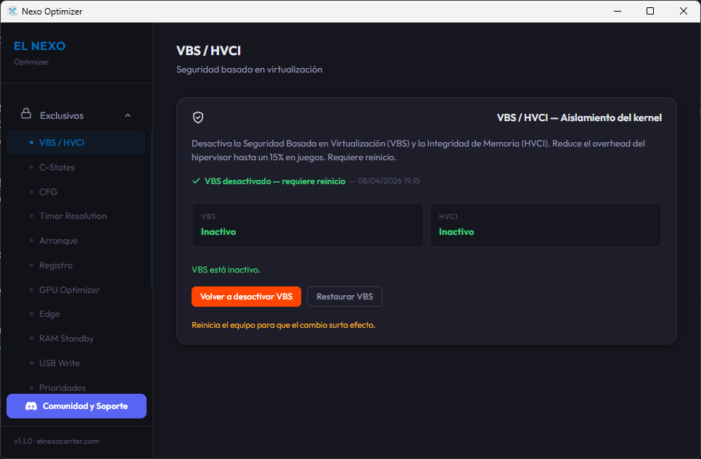Viewport: 701px width, 459px height.
Task: Click the Nexo Optimizer logo in the title bar
Action: [11, 11]
